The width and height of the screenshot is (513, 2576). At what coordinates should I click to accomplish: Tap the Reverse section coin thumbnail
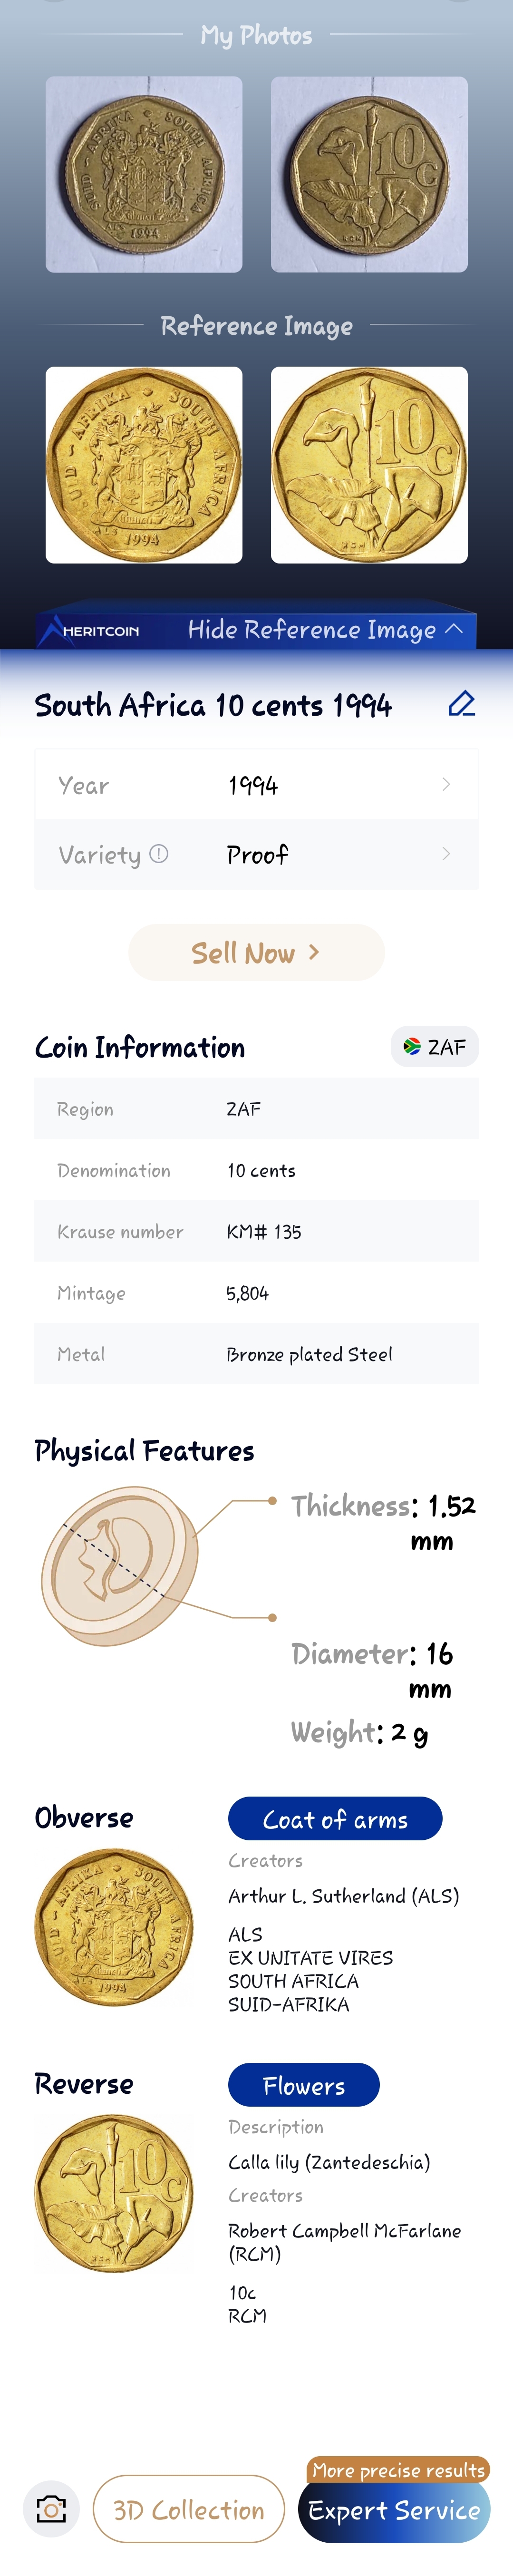114,2193
